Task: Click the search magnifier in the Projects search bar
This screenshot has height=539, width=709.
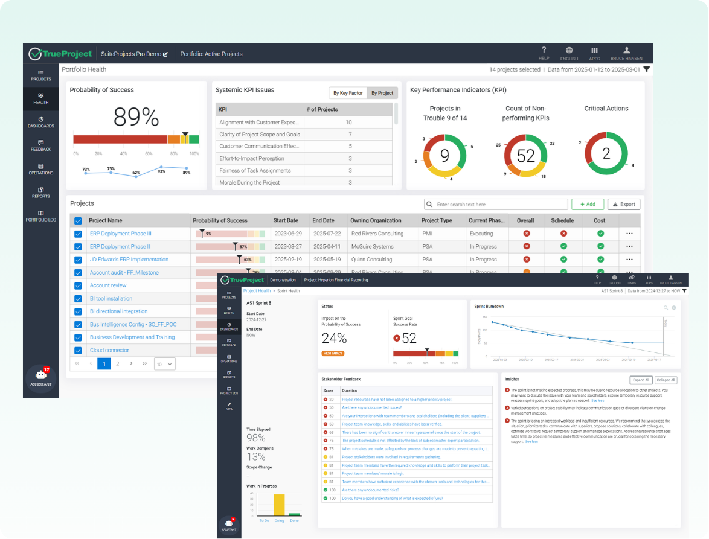Action: point(430,204)
